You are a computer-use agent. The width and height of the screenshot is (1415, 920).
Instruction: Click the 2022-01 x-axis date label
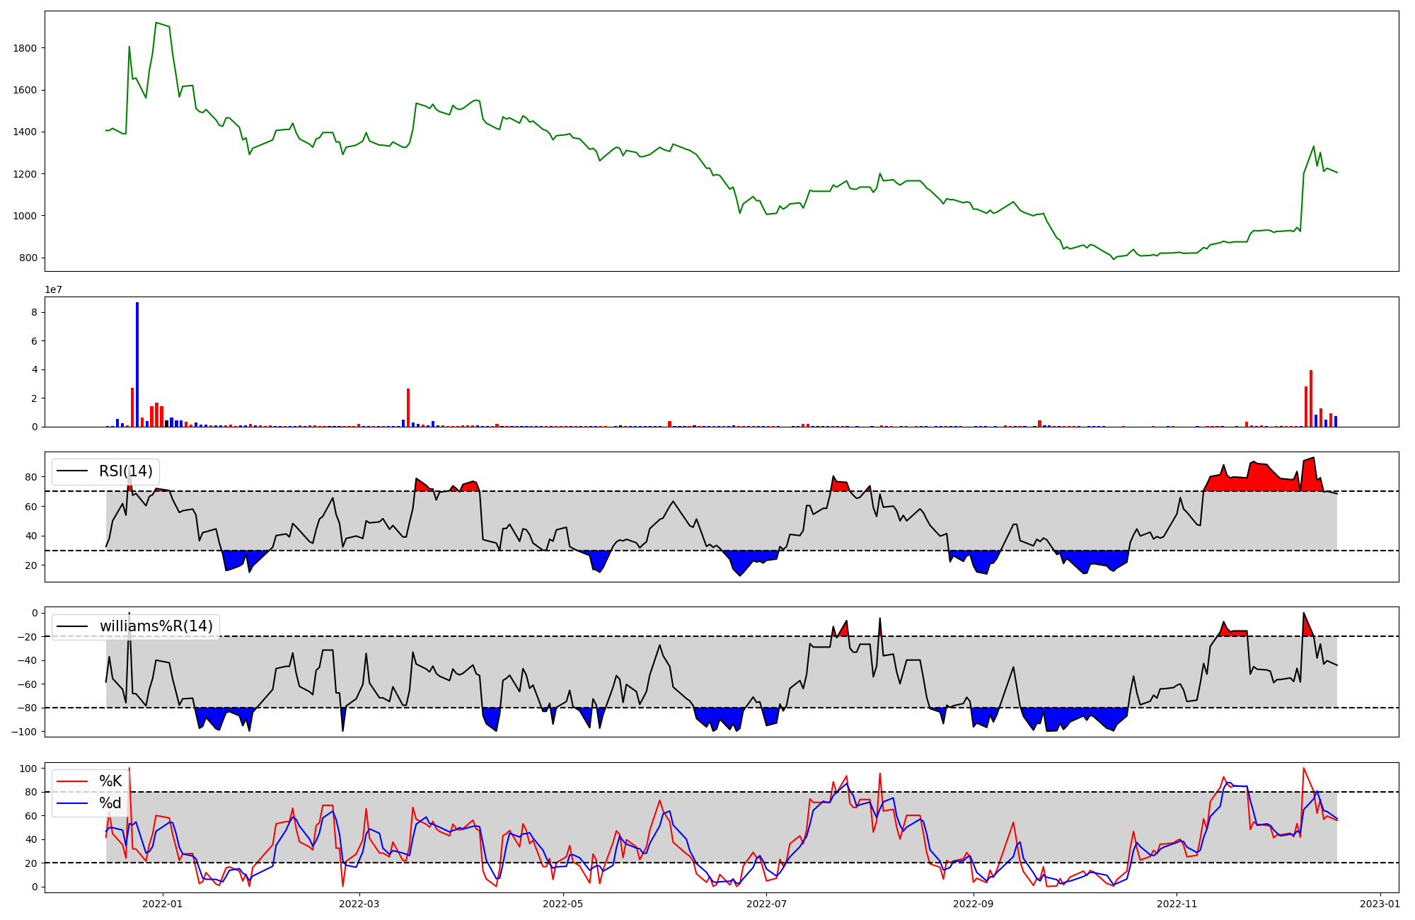[163, 904]
